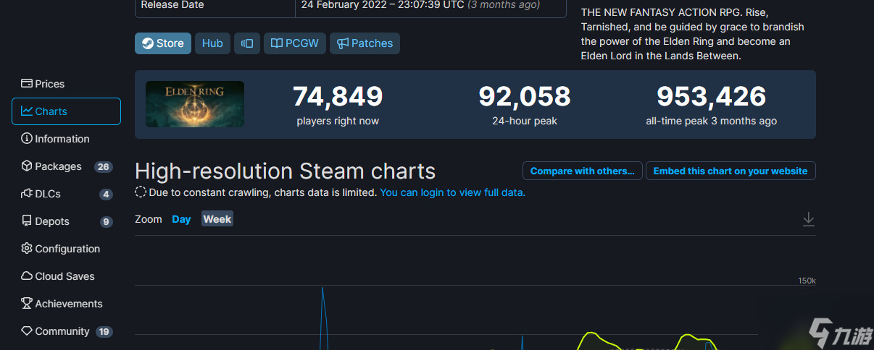Click the 92,058 24-hour peak figure
874x350 pixels.
click(x=525, y=96)
